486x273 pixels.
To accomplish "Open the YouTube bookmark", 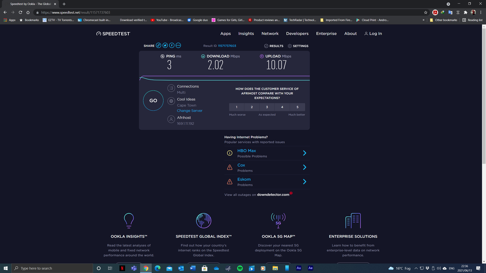I will point(167,20).
